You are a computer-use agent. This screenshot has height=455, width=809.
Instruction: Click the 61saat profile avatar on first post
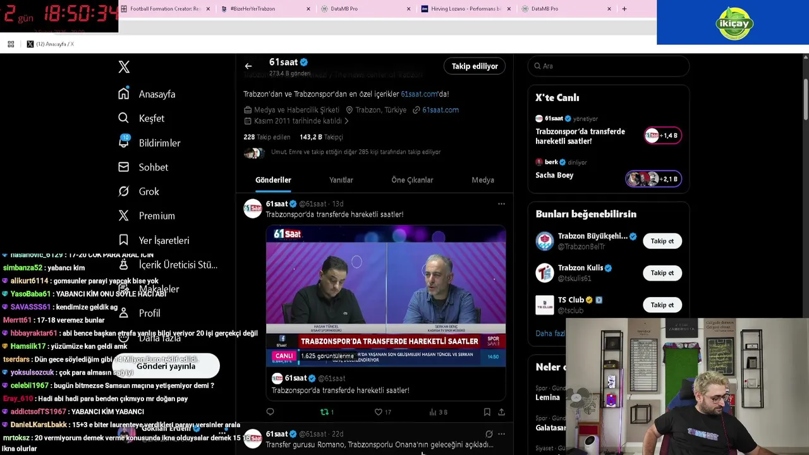(x=253, y=209)
